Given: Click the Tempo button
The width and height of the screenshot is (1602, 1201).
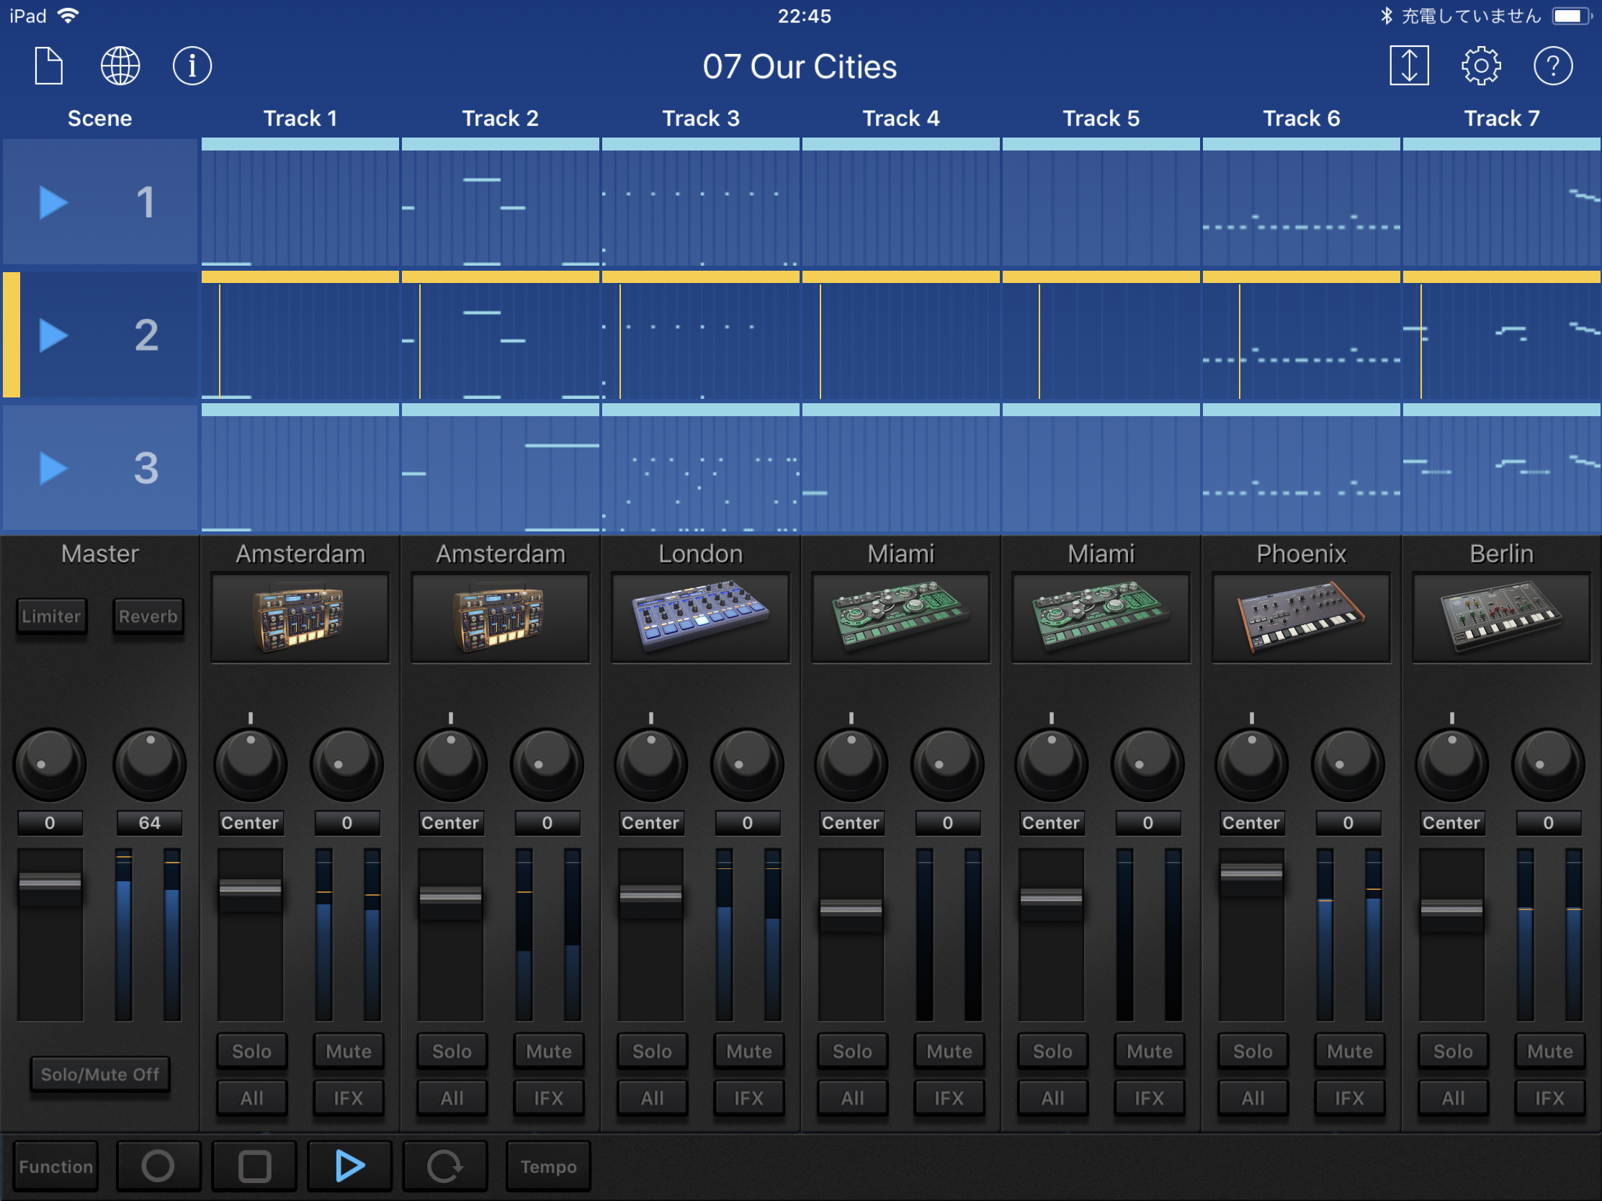Looking at the screenshot, I should (x=548, y=1166).
